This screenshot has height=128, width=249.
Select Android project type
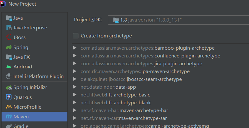pyautogui.click(x=34, y=67)
